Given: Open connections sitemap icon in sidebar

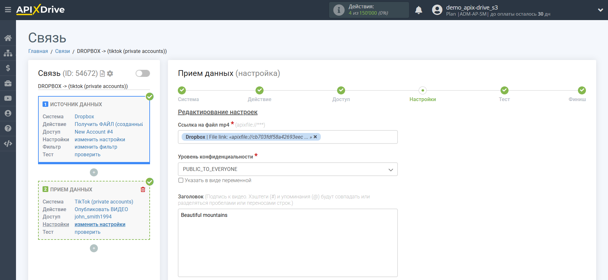Looking at the screenshot, I should 8,53.
